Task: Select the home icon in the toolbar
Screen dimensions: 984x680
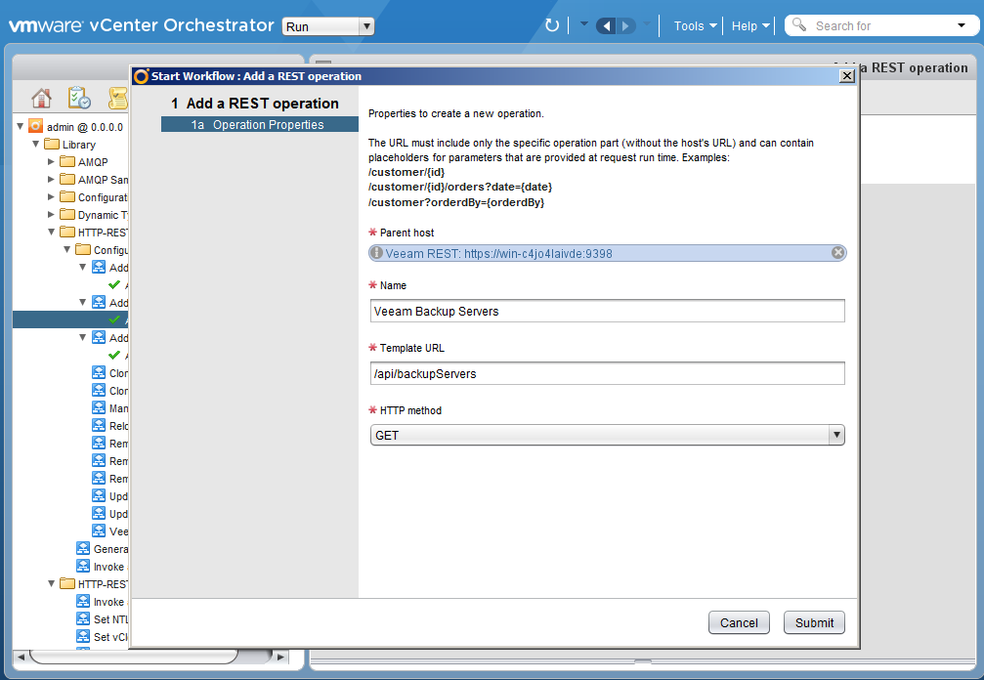Action: (40, 99)
